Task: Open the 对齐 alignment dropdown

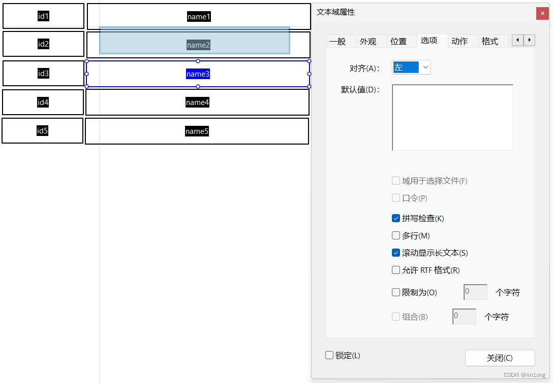Action: pos(425,66)
